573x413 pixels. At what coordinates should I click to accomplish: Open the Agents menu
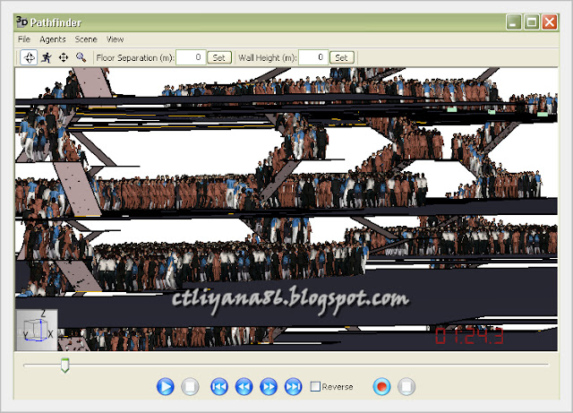point(53,39)
